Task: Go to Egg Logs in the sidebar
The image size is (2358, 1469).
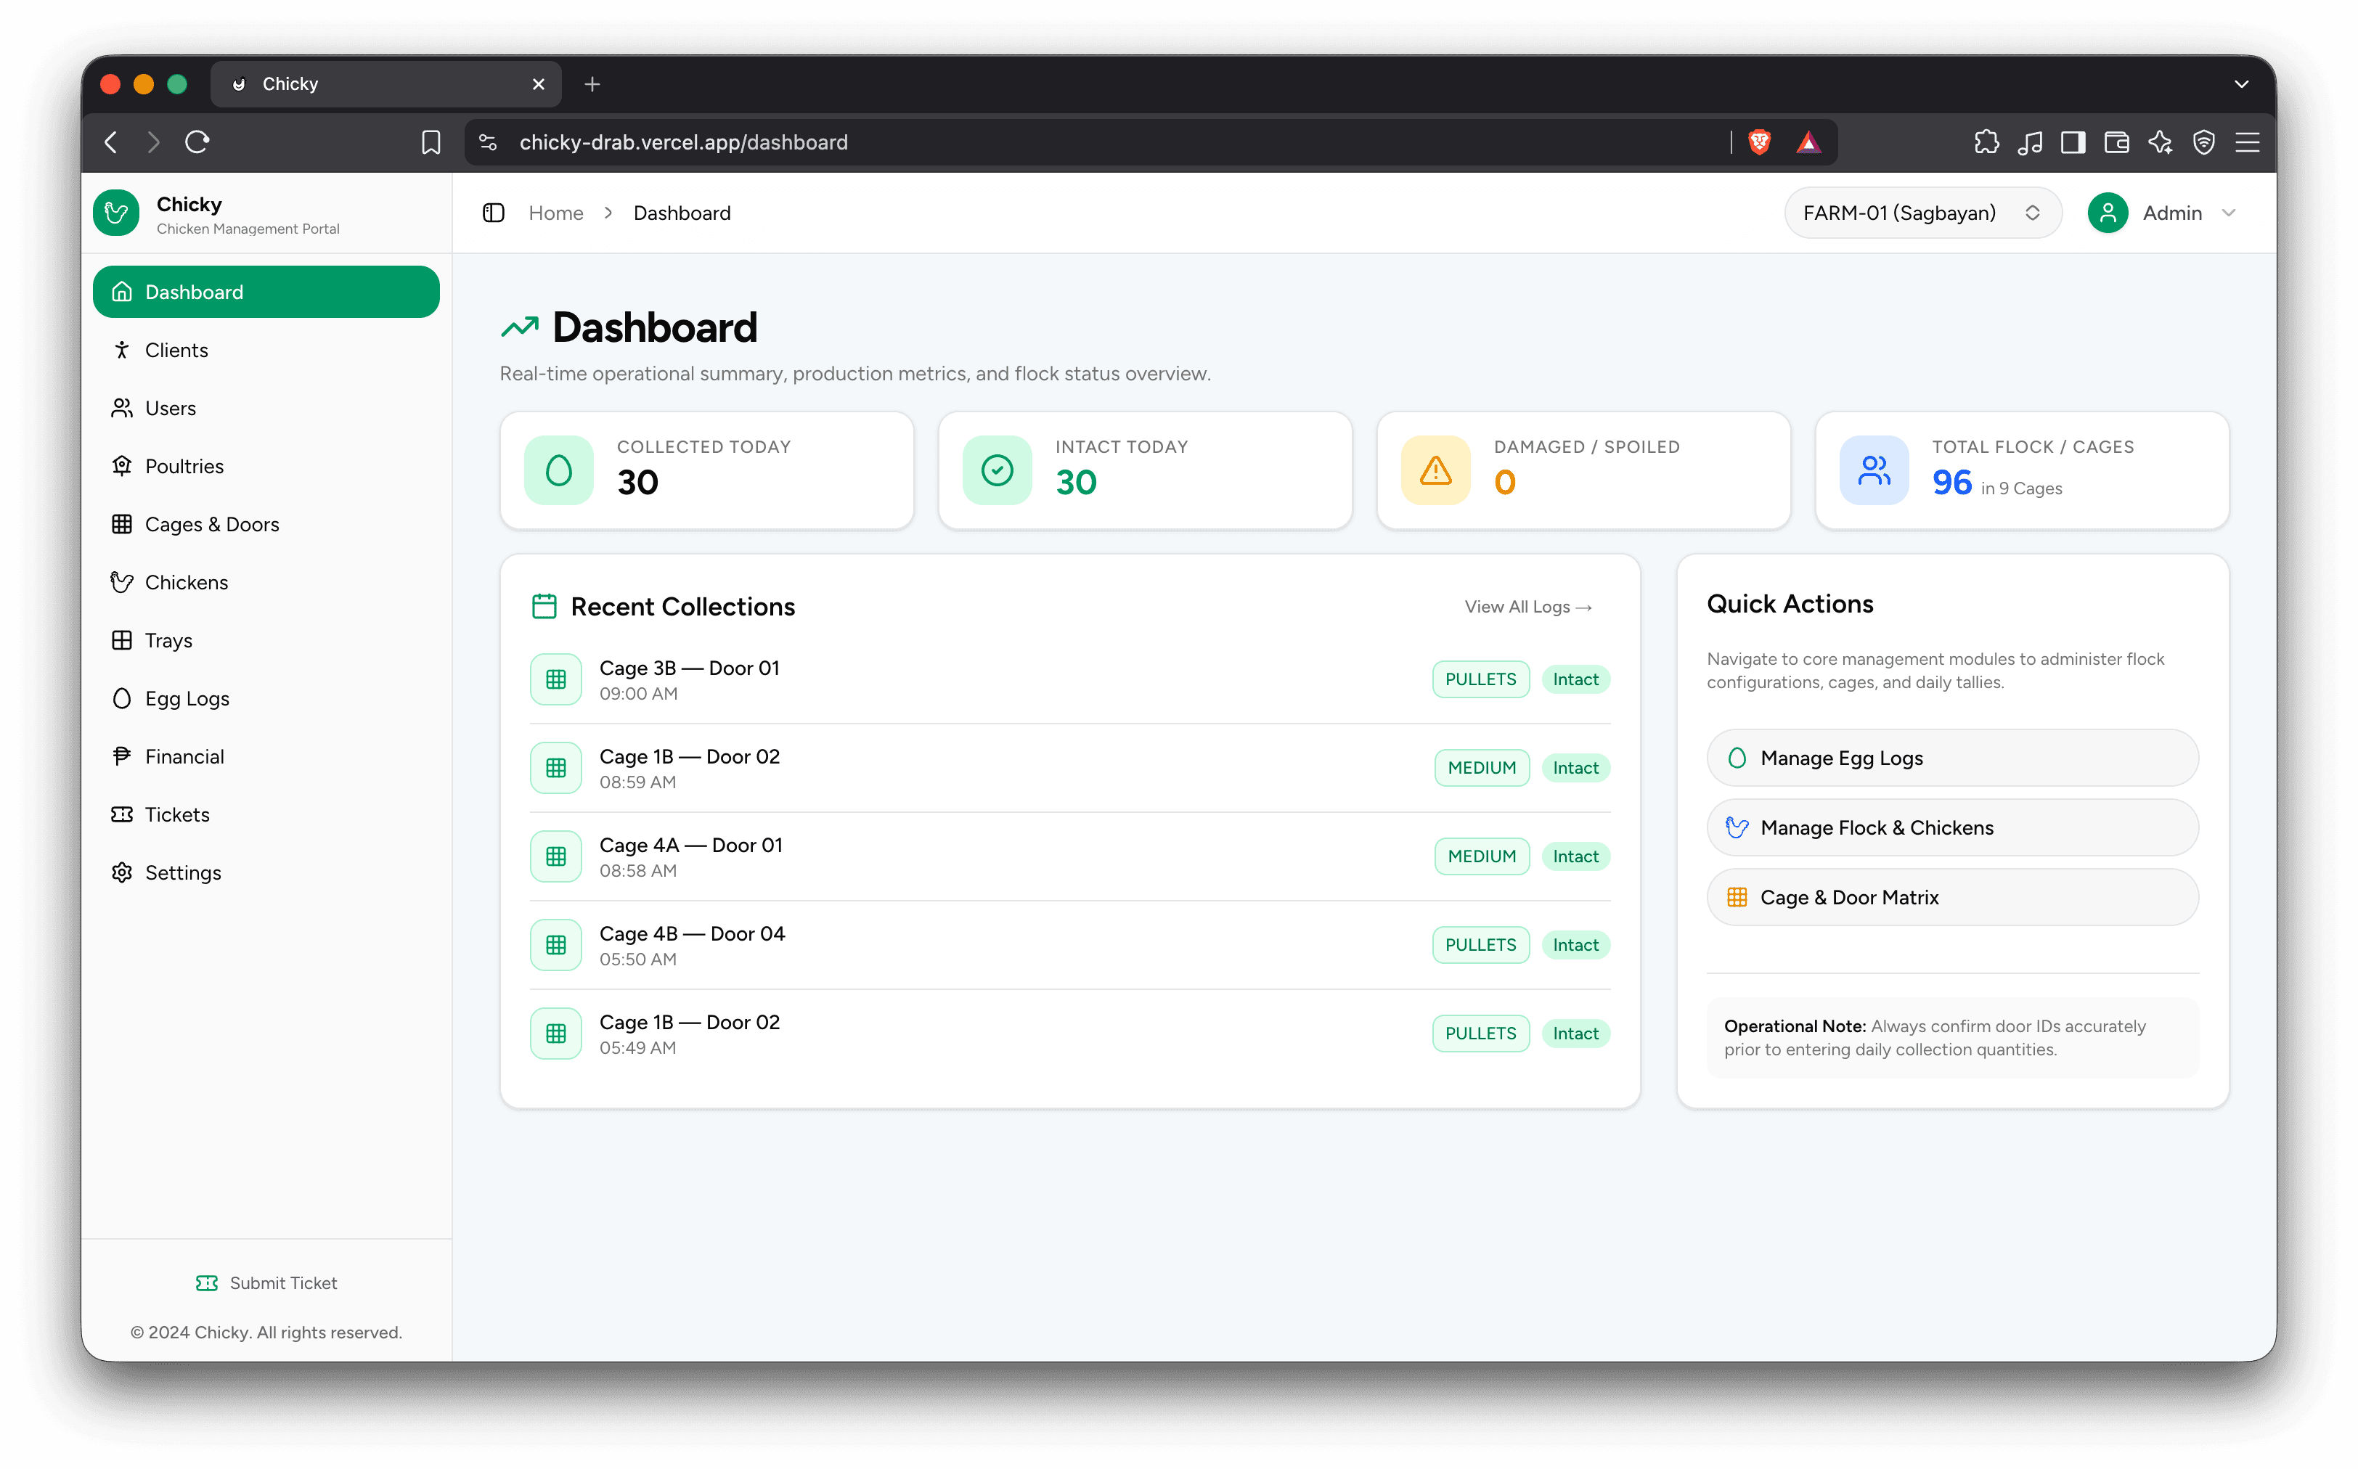Action: click(266, 698)
